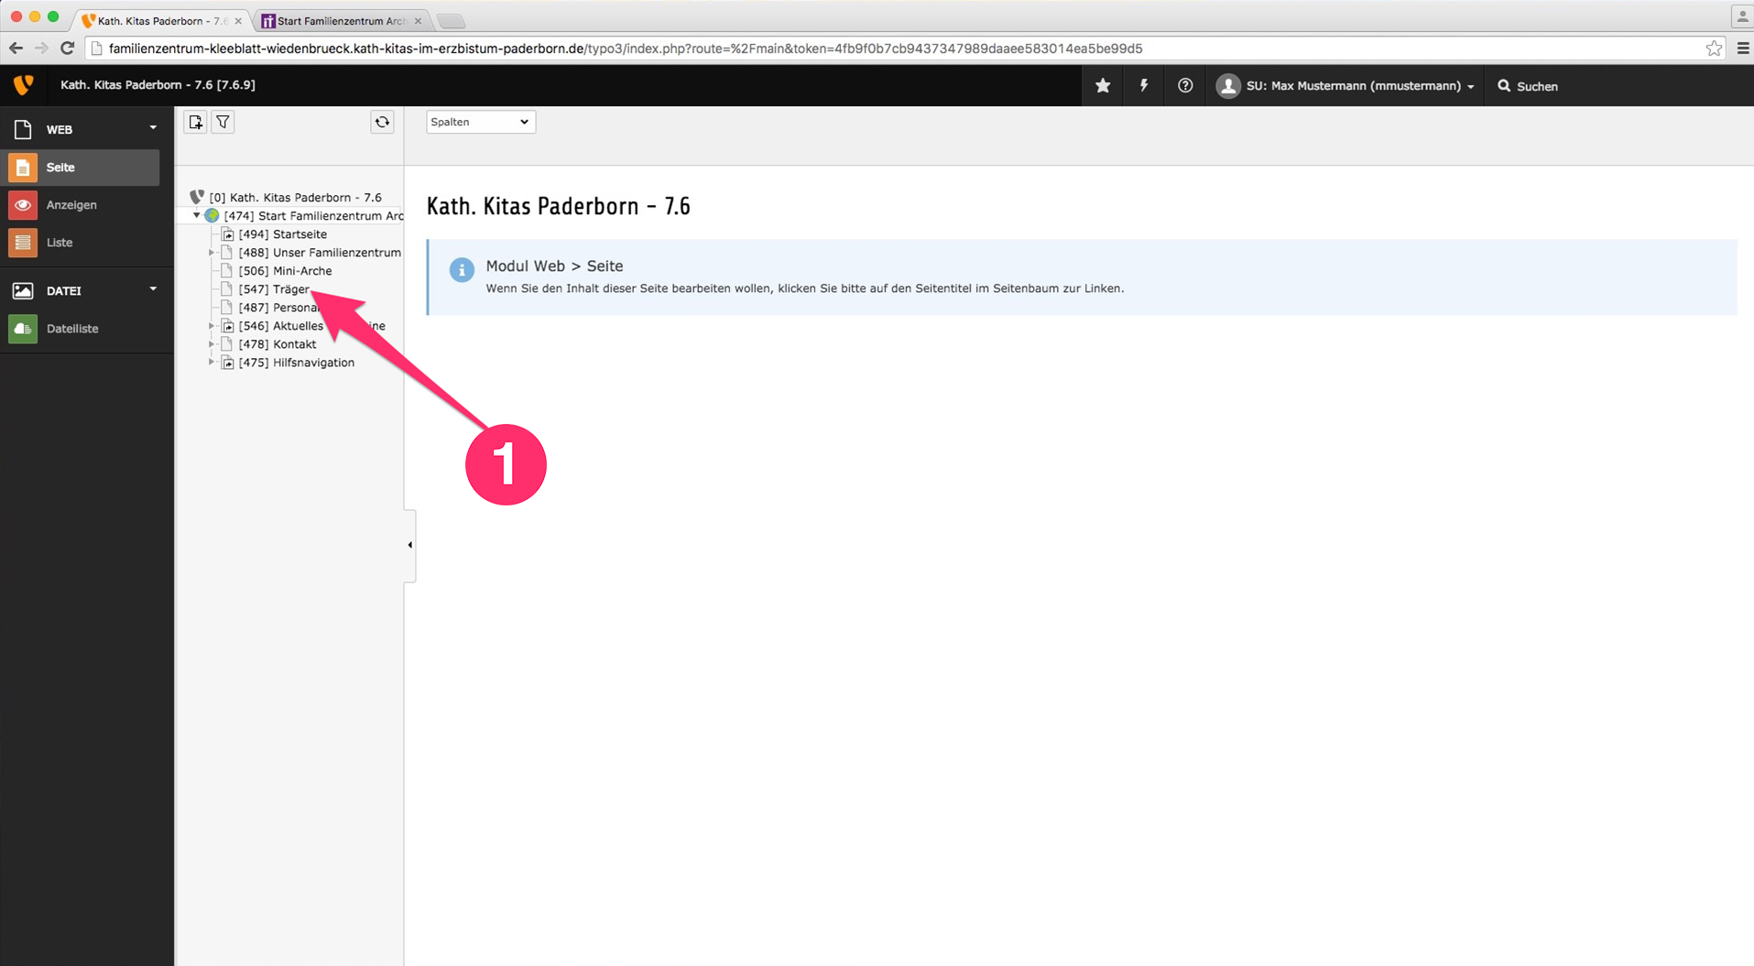Collapse the page tree panel handle
The height and width of the screenshot is (966, 1754).
pos(409,545)
